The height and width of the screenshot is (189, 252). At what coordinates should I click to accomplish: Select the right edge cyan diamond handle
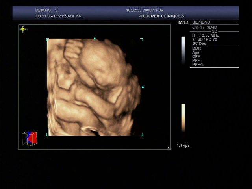143,87
